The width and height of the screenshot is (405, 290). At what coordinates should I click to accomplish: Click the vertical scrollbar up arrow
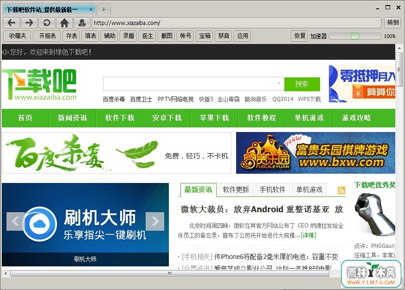[x=399, y=48]
